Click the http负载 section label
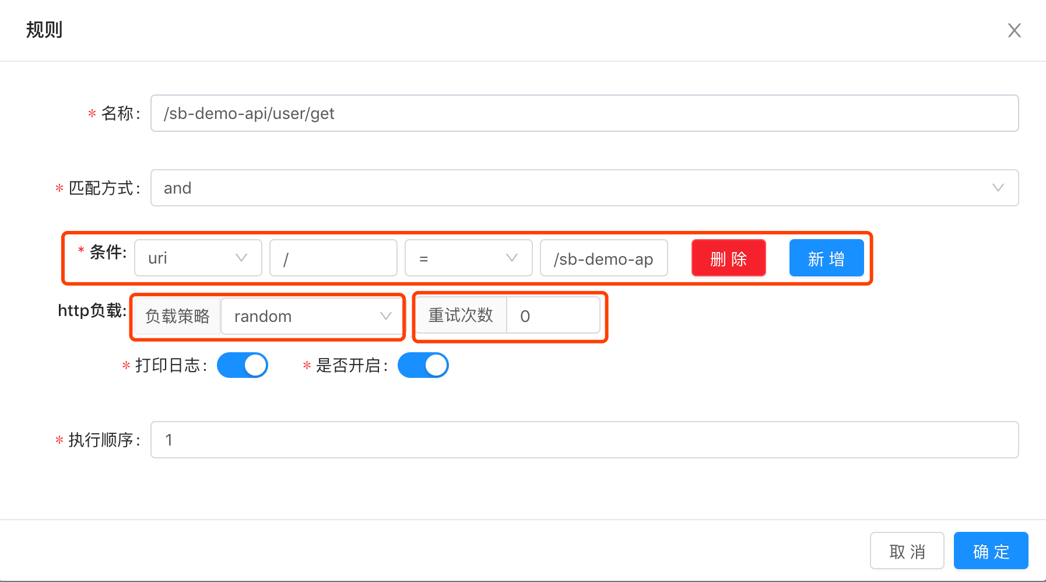Viewport: 1046px width, 582px height. [92, 310]
